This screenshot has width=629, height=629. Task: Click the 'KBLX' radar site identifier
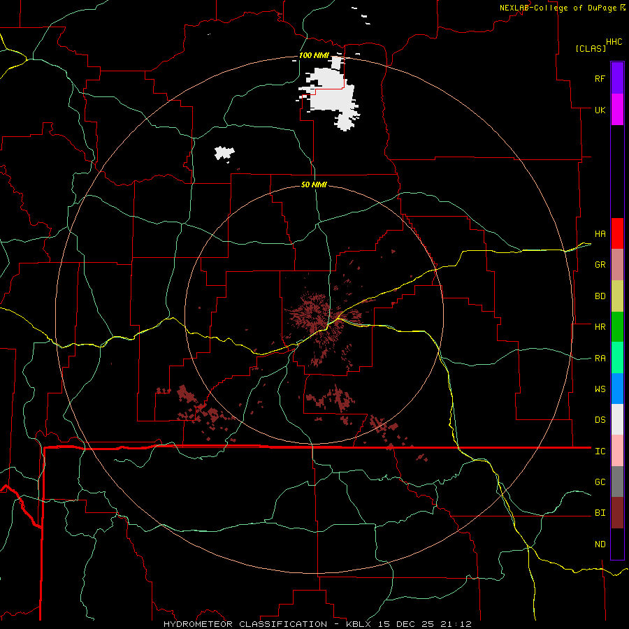point(361,624)
